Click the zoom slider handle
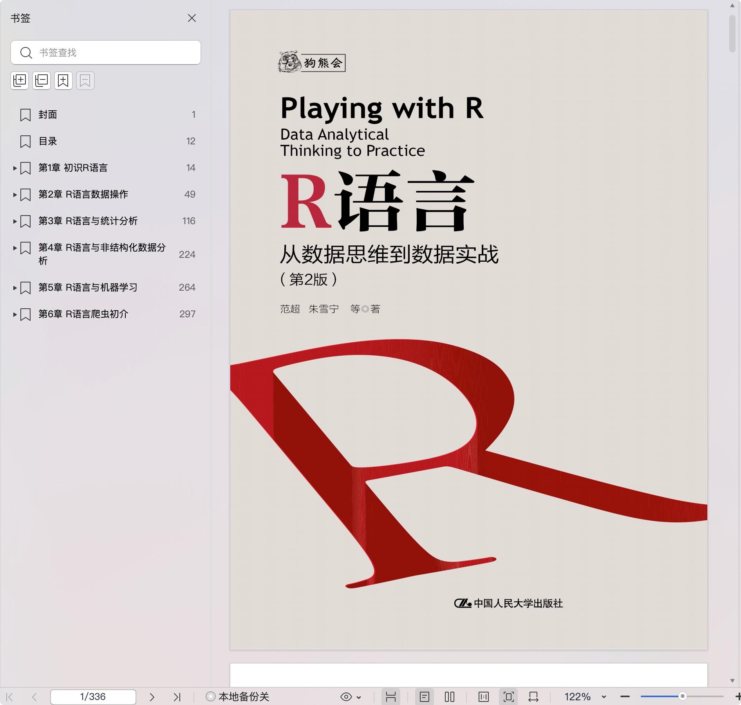741x705 pixels. [682, 696]
